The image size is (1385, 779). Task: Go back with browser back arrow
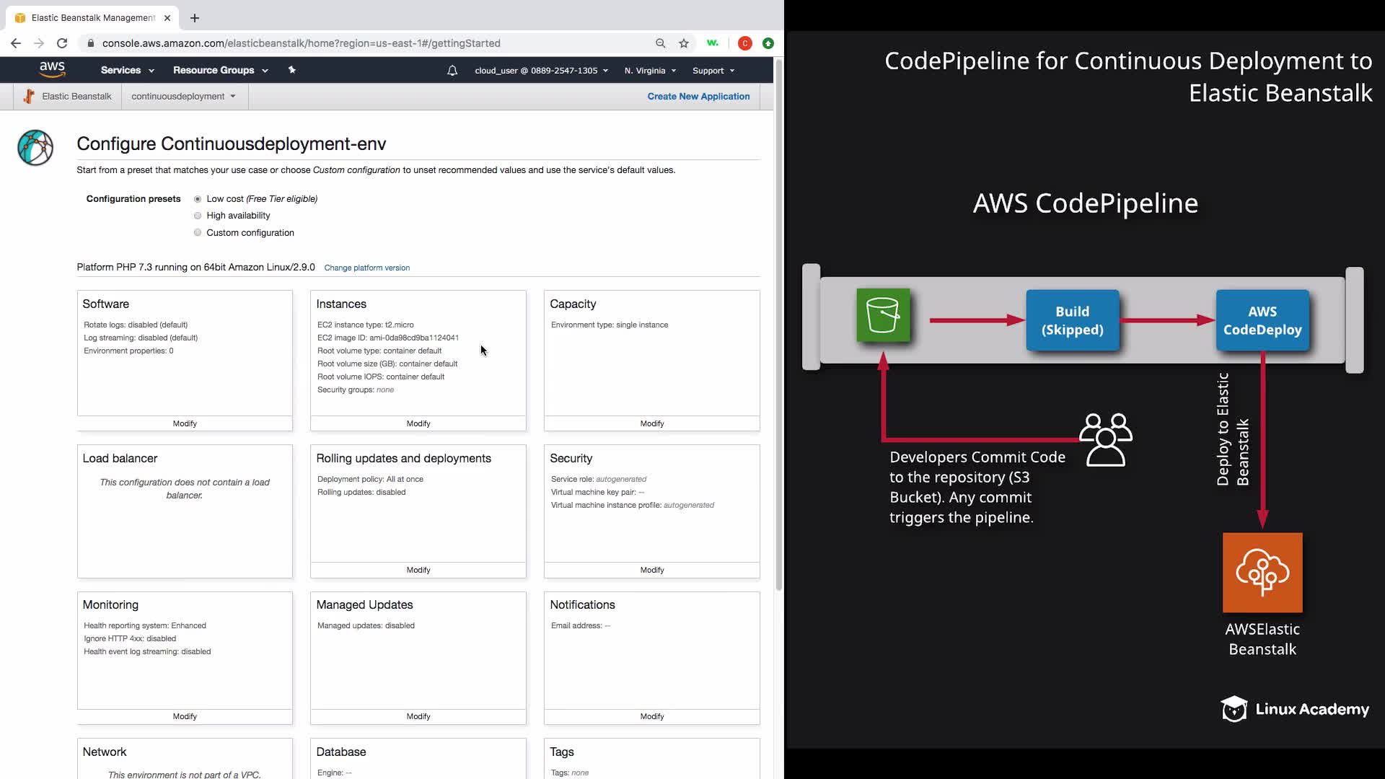(x=16, y=43)
